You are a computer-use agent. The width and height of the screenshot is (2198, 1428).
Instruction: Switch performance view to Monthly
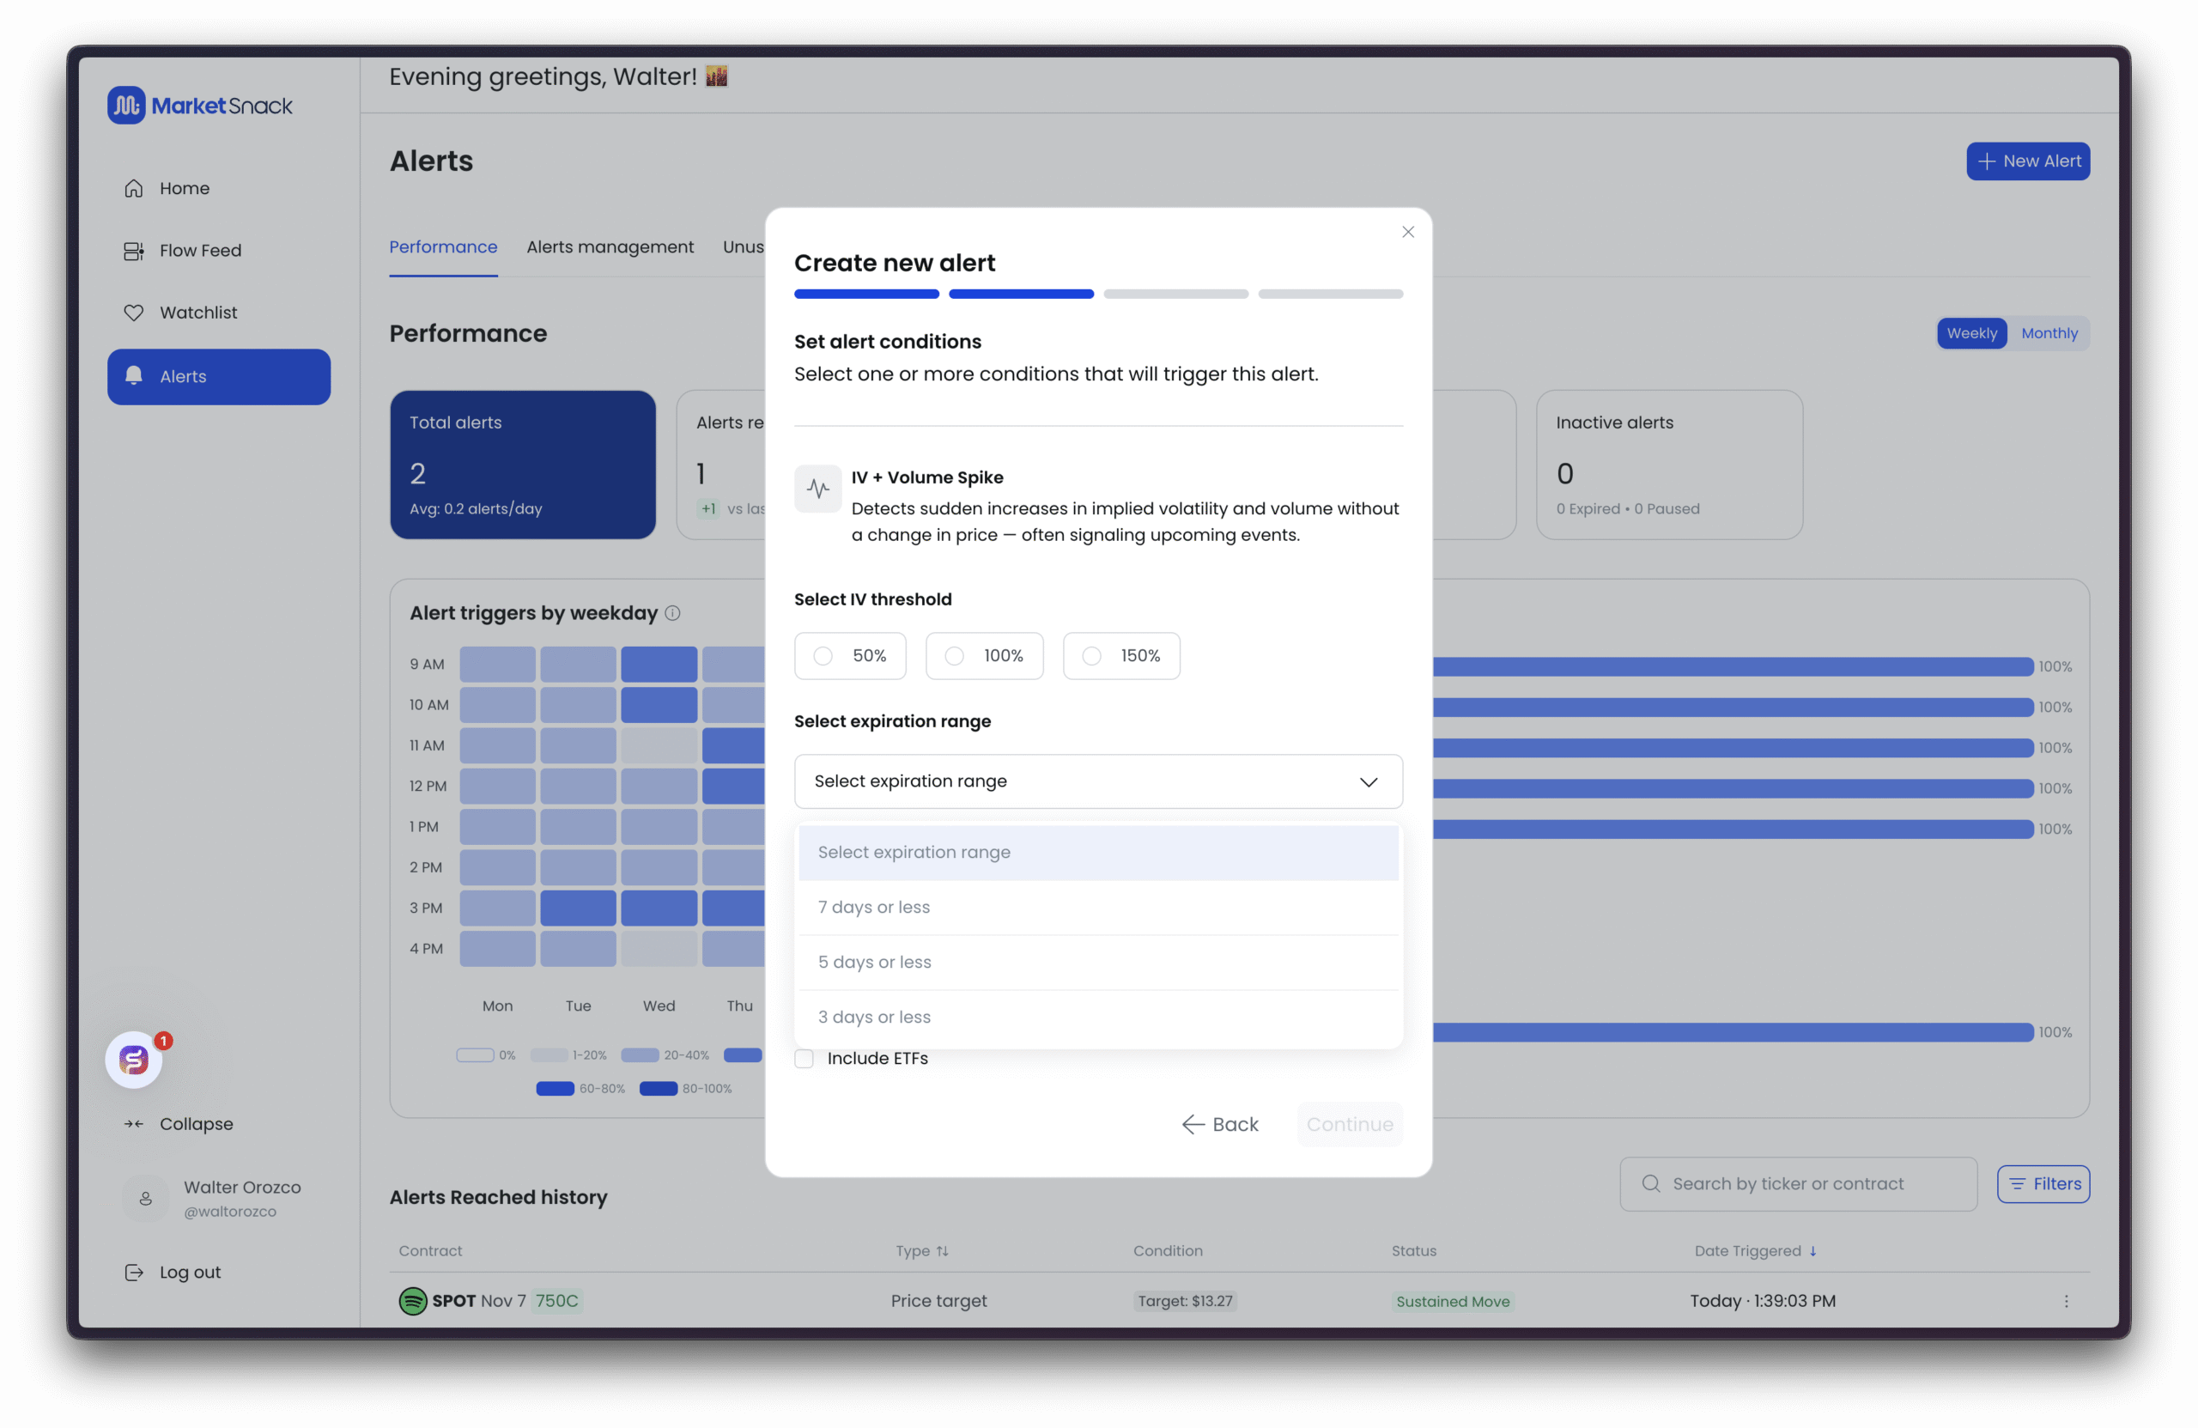click(x=2049, y=333)
